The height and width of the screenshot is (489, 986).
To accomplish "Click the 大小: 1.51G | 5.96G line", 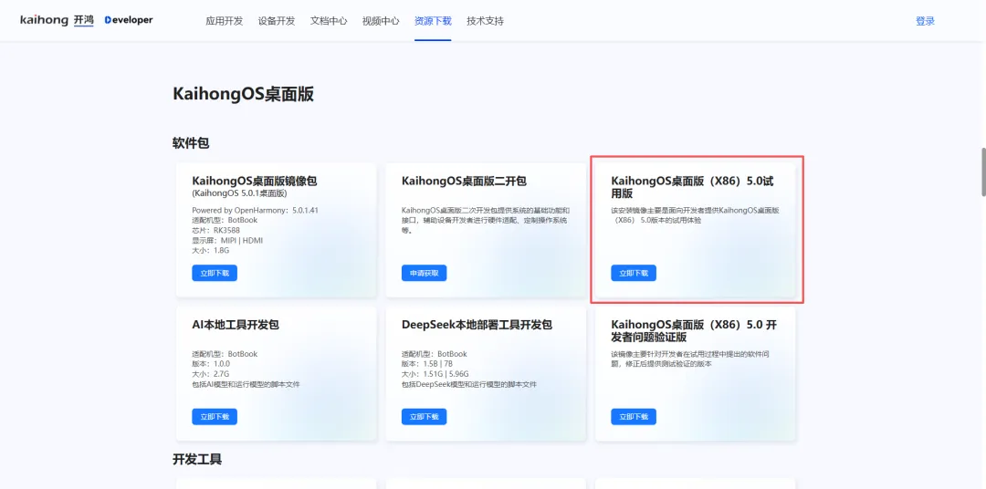I will [435, 374].
